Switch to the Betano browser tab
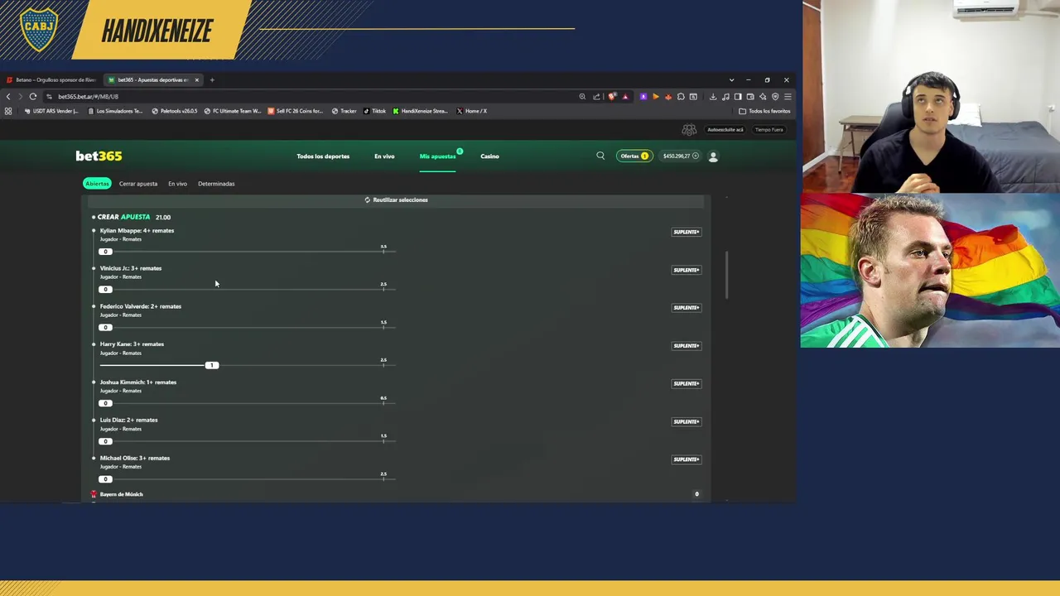This screenshot has width=1060, height=596. pos(51,80)
